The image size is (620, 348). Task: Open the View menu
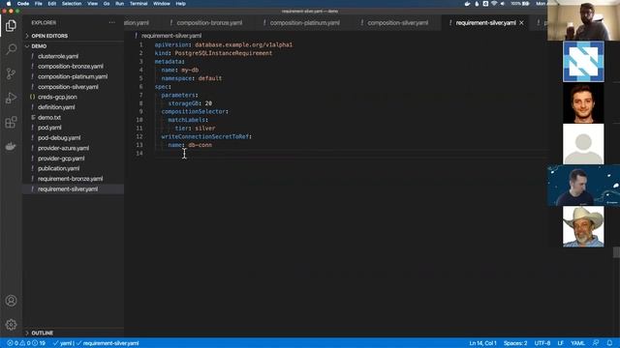pos(93,4)
